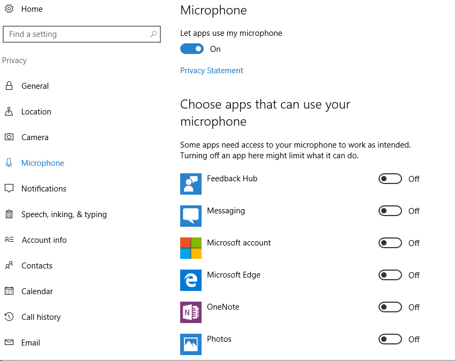The height and width of the screenshot is (361, 455).
Task: Click the Choose apps that can use heading
Action: 265,113
